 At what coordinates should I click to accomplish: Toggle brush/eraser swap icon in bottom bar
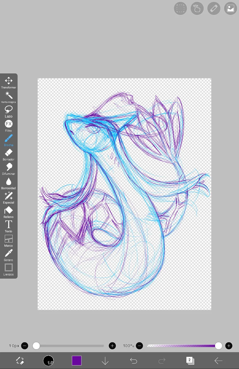[x=20, y=361]
